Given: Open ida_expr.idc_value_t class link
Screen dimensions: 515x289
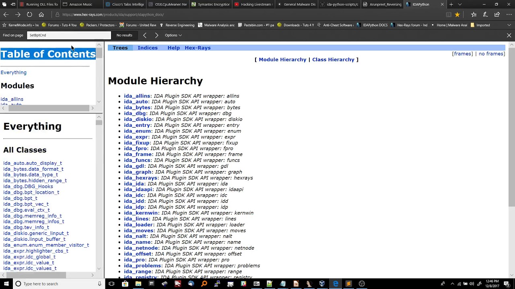Looking at the screenshot, I should (x=29, y=263).
